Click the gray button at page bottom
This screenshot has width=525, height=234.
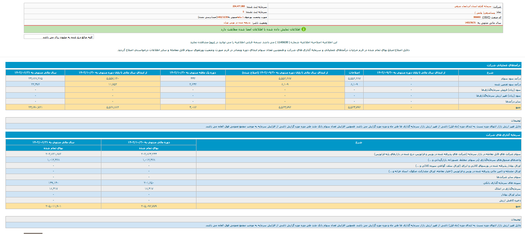[33, 233]
